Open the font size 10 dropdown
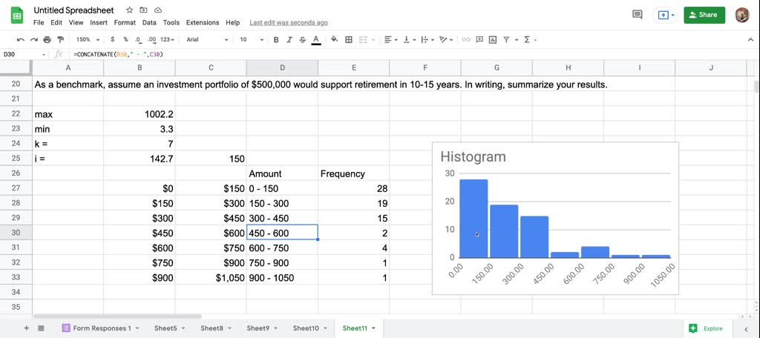The image size is (760, 338). pos(250,39)
